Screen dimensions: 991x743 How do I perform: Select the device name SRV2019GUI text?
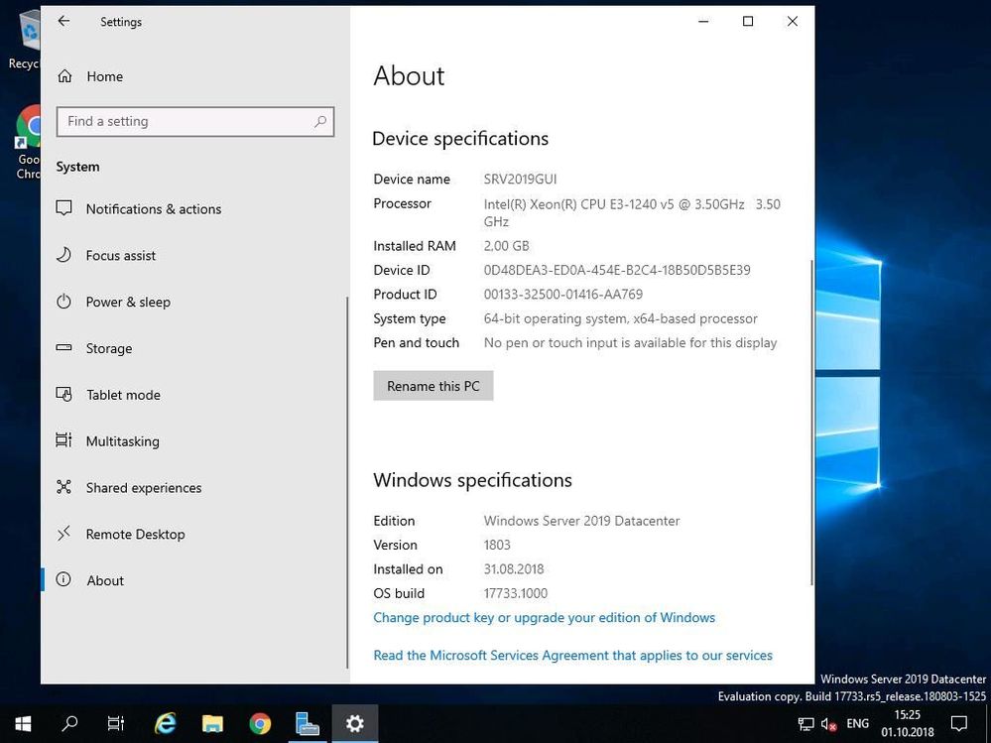520,180
